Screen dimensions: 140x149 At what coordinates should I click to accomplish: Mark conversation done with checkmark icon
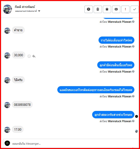tap(134, 9)
